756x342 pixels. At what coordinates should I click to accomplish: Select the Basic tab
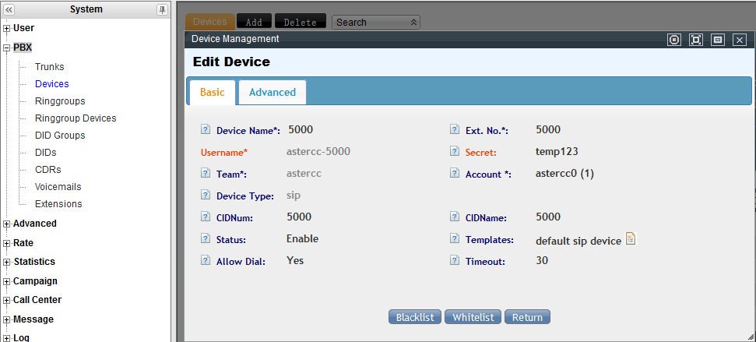[212, 92]
